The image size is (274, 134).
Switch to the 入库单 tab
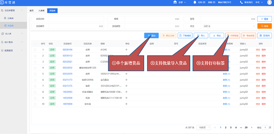(x=41, y=11)
